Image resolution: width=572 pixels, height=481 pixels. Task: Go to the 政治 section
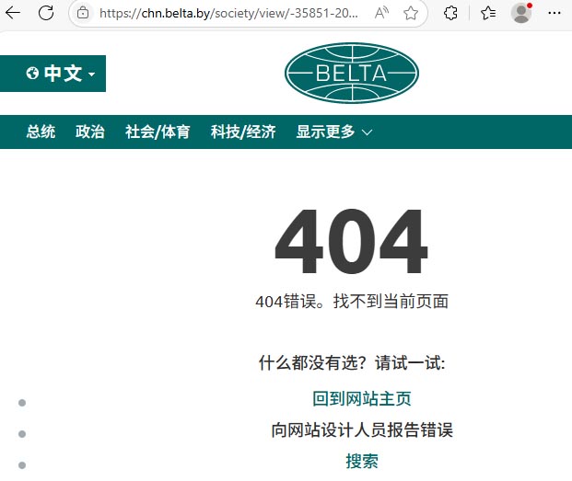(x=90, y=132)
